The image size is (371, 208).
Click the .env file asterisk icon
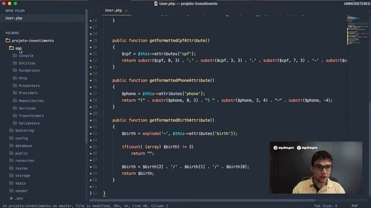[11, 198]
